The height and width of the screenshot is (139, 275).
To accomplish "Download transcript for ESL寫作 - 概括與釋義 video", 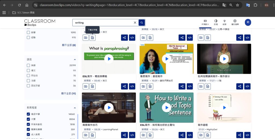I will pos(92,86).
